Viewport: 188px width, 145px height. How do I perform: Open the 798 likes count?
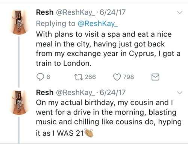pyautogui.click(x=129, y=77)
